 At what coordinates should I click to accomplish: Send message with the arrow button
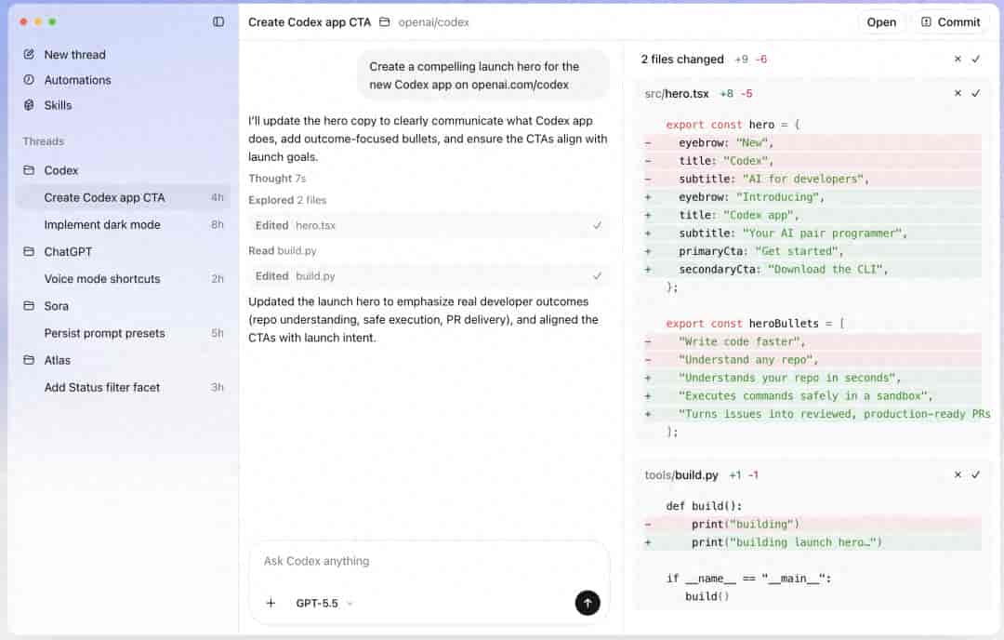pos(588,603)
